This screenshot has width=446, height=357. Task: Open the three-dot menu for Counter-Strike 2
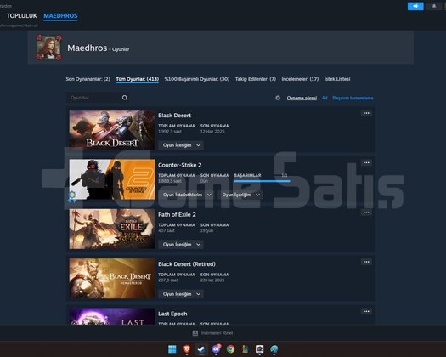(x=366, y=162)
